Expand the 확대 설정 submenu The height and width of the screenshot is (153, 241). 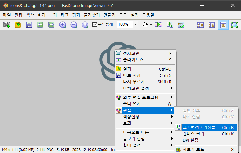145,145
